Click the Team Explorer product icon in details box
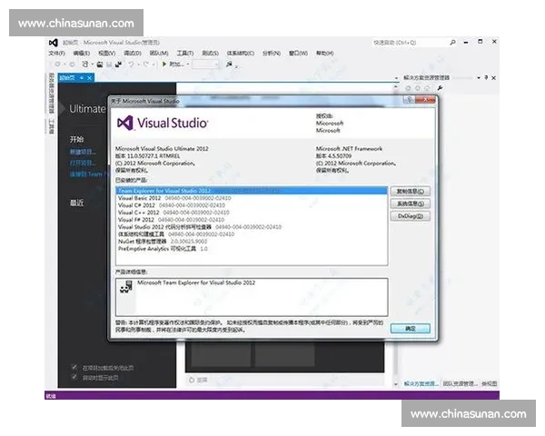 (x=126, y=287)
